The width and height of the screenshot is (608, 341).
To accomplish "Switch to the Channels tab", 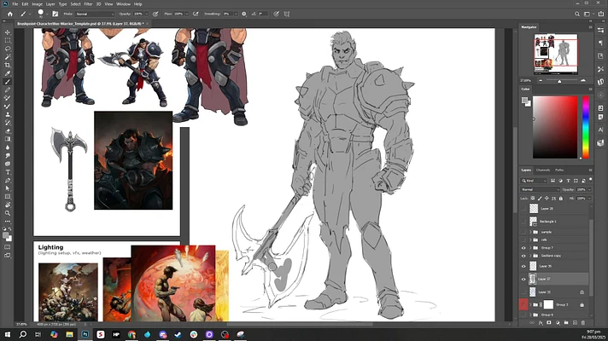I will coord(543,170).
